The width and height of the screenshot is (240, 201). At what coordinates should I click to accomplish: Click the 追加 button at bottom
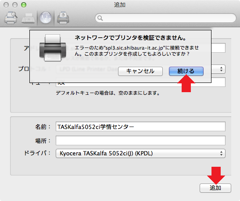pos(215,188)
